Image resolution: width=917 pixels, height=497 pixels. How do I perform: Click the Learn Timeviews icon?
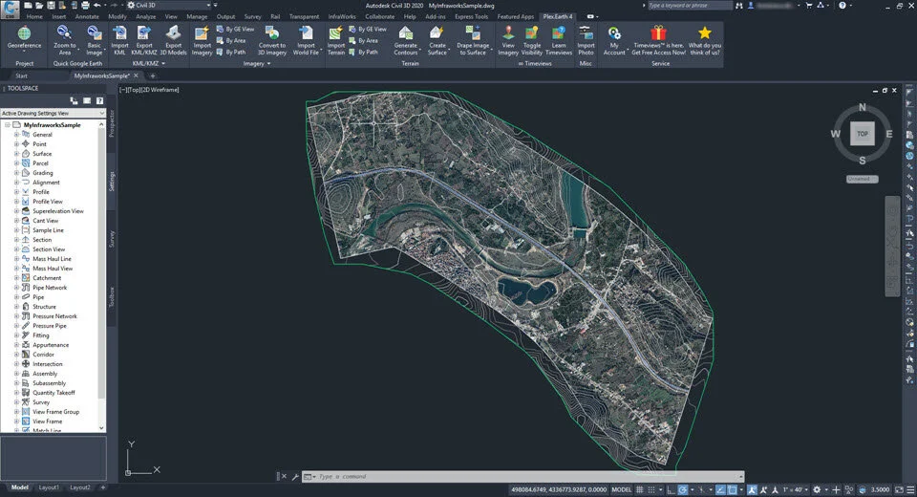[x=559, y=34]
